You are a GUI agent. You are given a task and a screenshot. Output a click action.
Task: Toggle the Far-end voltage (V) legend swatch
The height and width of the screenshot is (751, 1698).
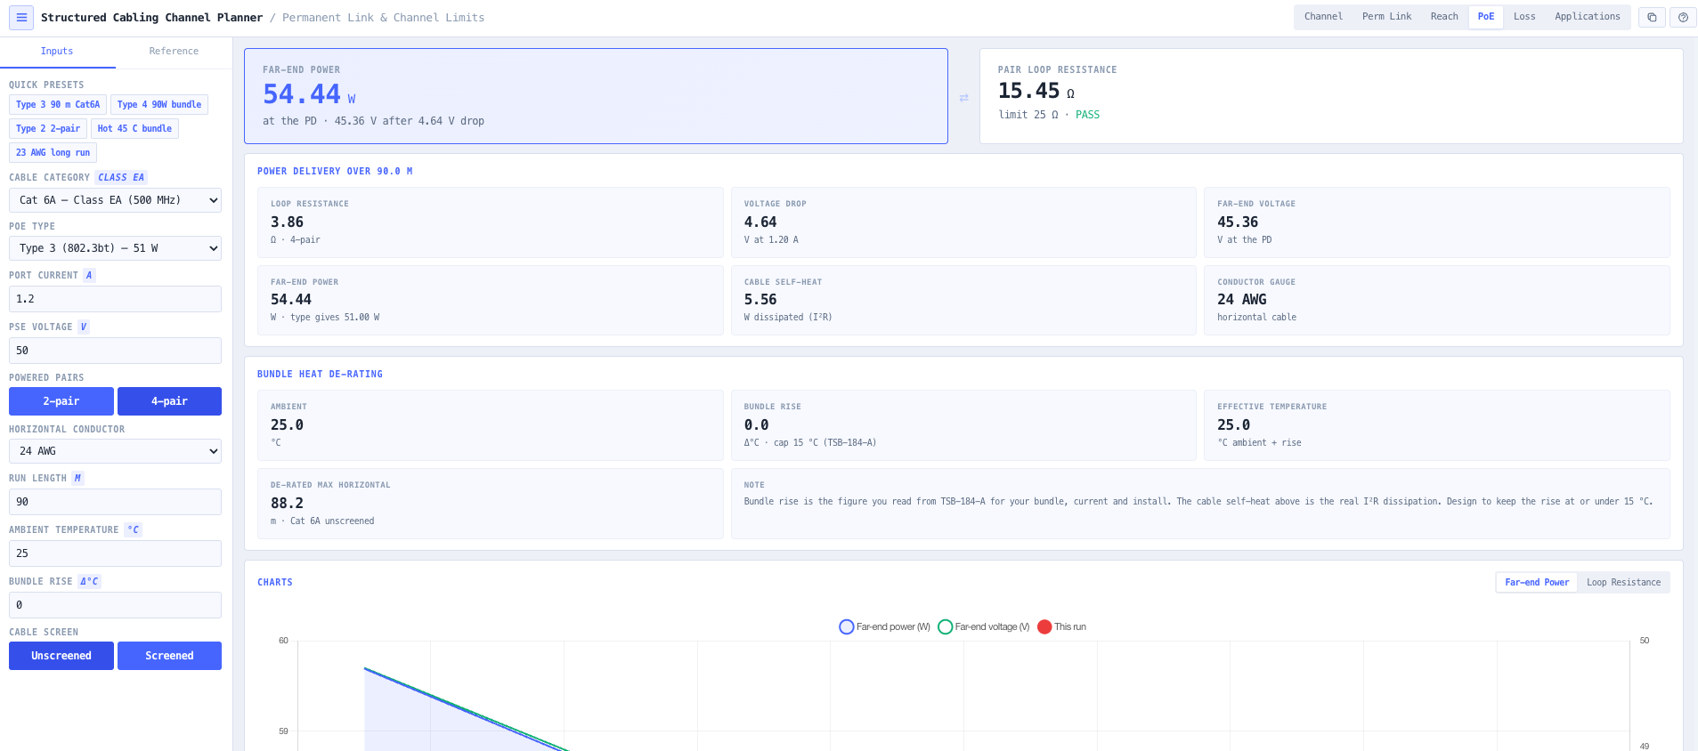(x=946, y=627)
